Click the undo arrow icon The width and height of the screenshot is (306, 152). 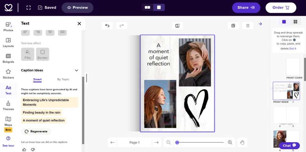pos(107,26)
